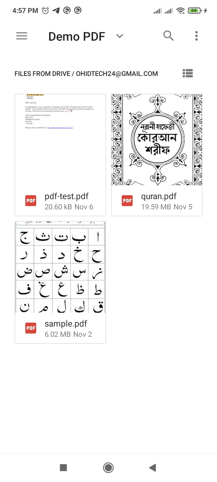Open the three-dot overflow menu
This screenshot has height=482, width=217.
pos(197,36)
